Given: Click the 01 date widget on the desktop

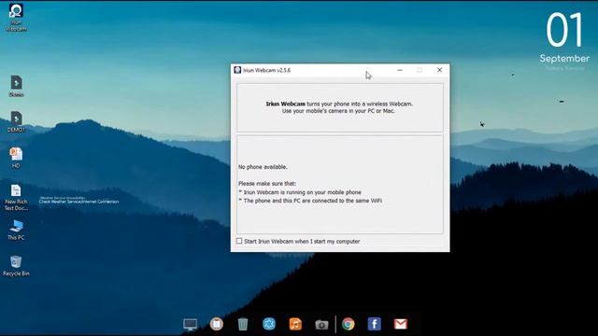Looking at the screenshot, I should [x=564, y=30].
